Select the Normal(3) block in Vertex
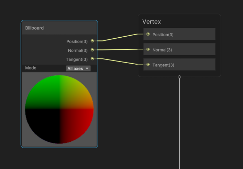Viewport: 243px width, 169px height. [x=179, y=49]
